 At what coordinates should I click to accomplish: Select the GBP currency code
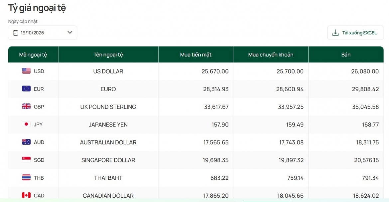[39, 107]
